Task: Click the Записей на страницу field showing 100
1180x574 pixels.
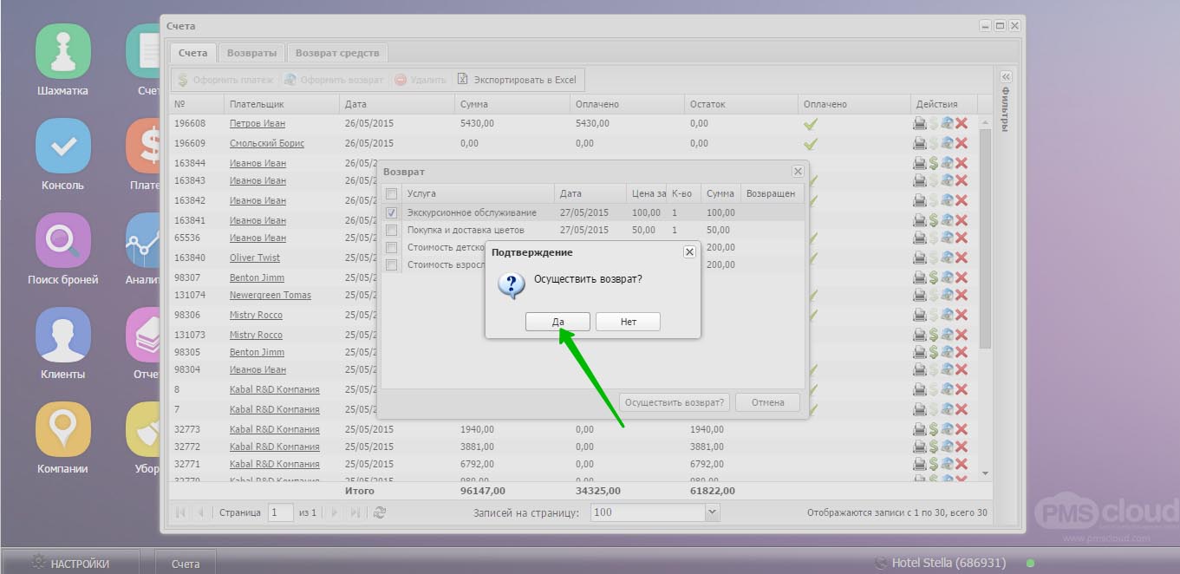Action: 649,512
